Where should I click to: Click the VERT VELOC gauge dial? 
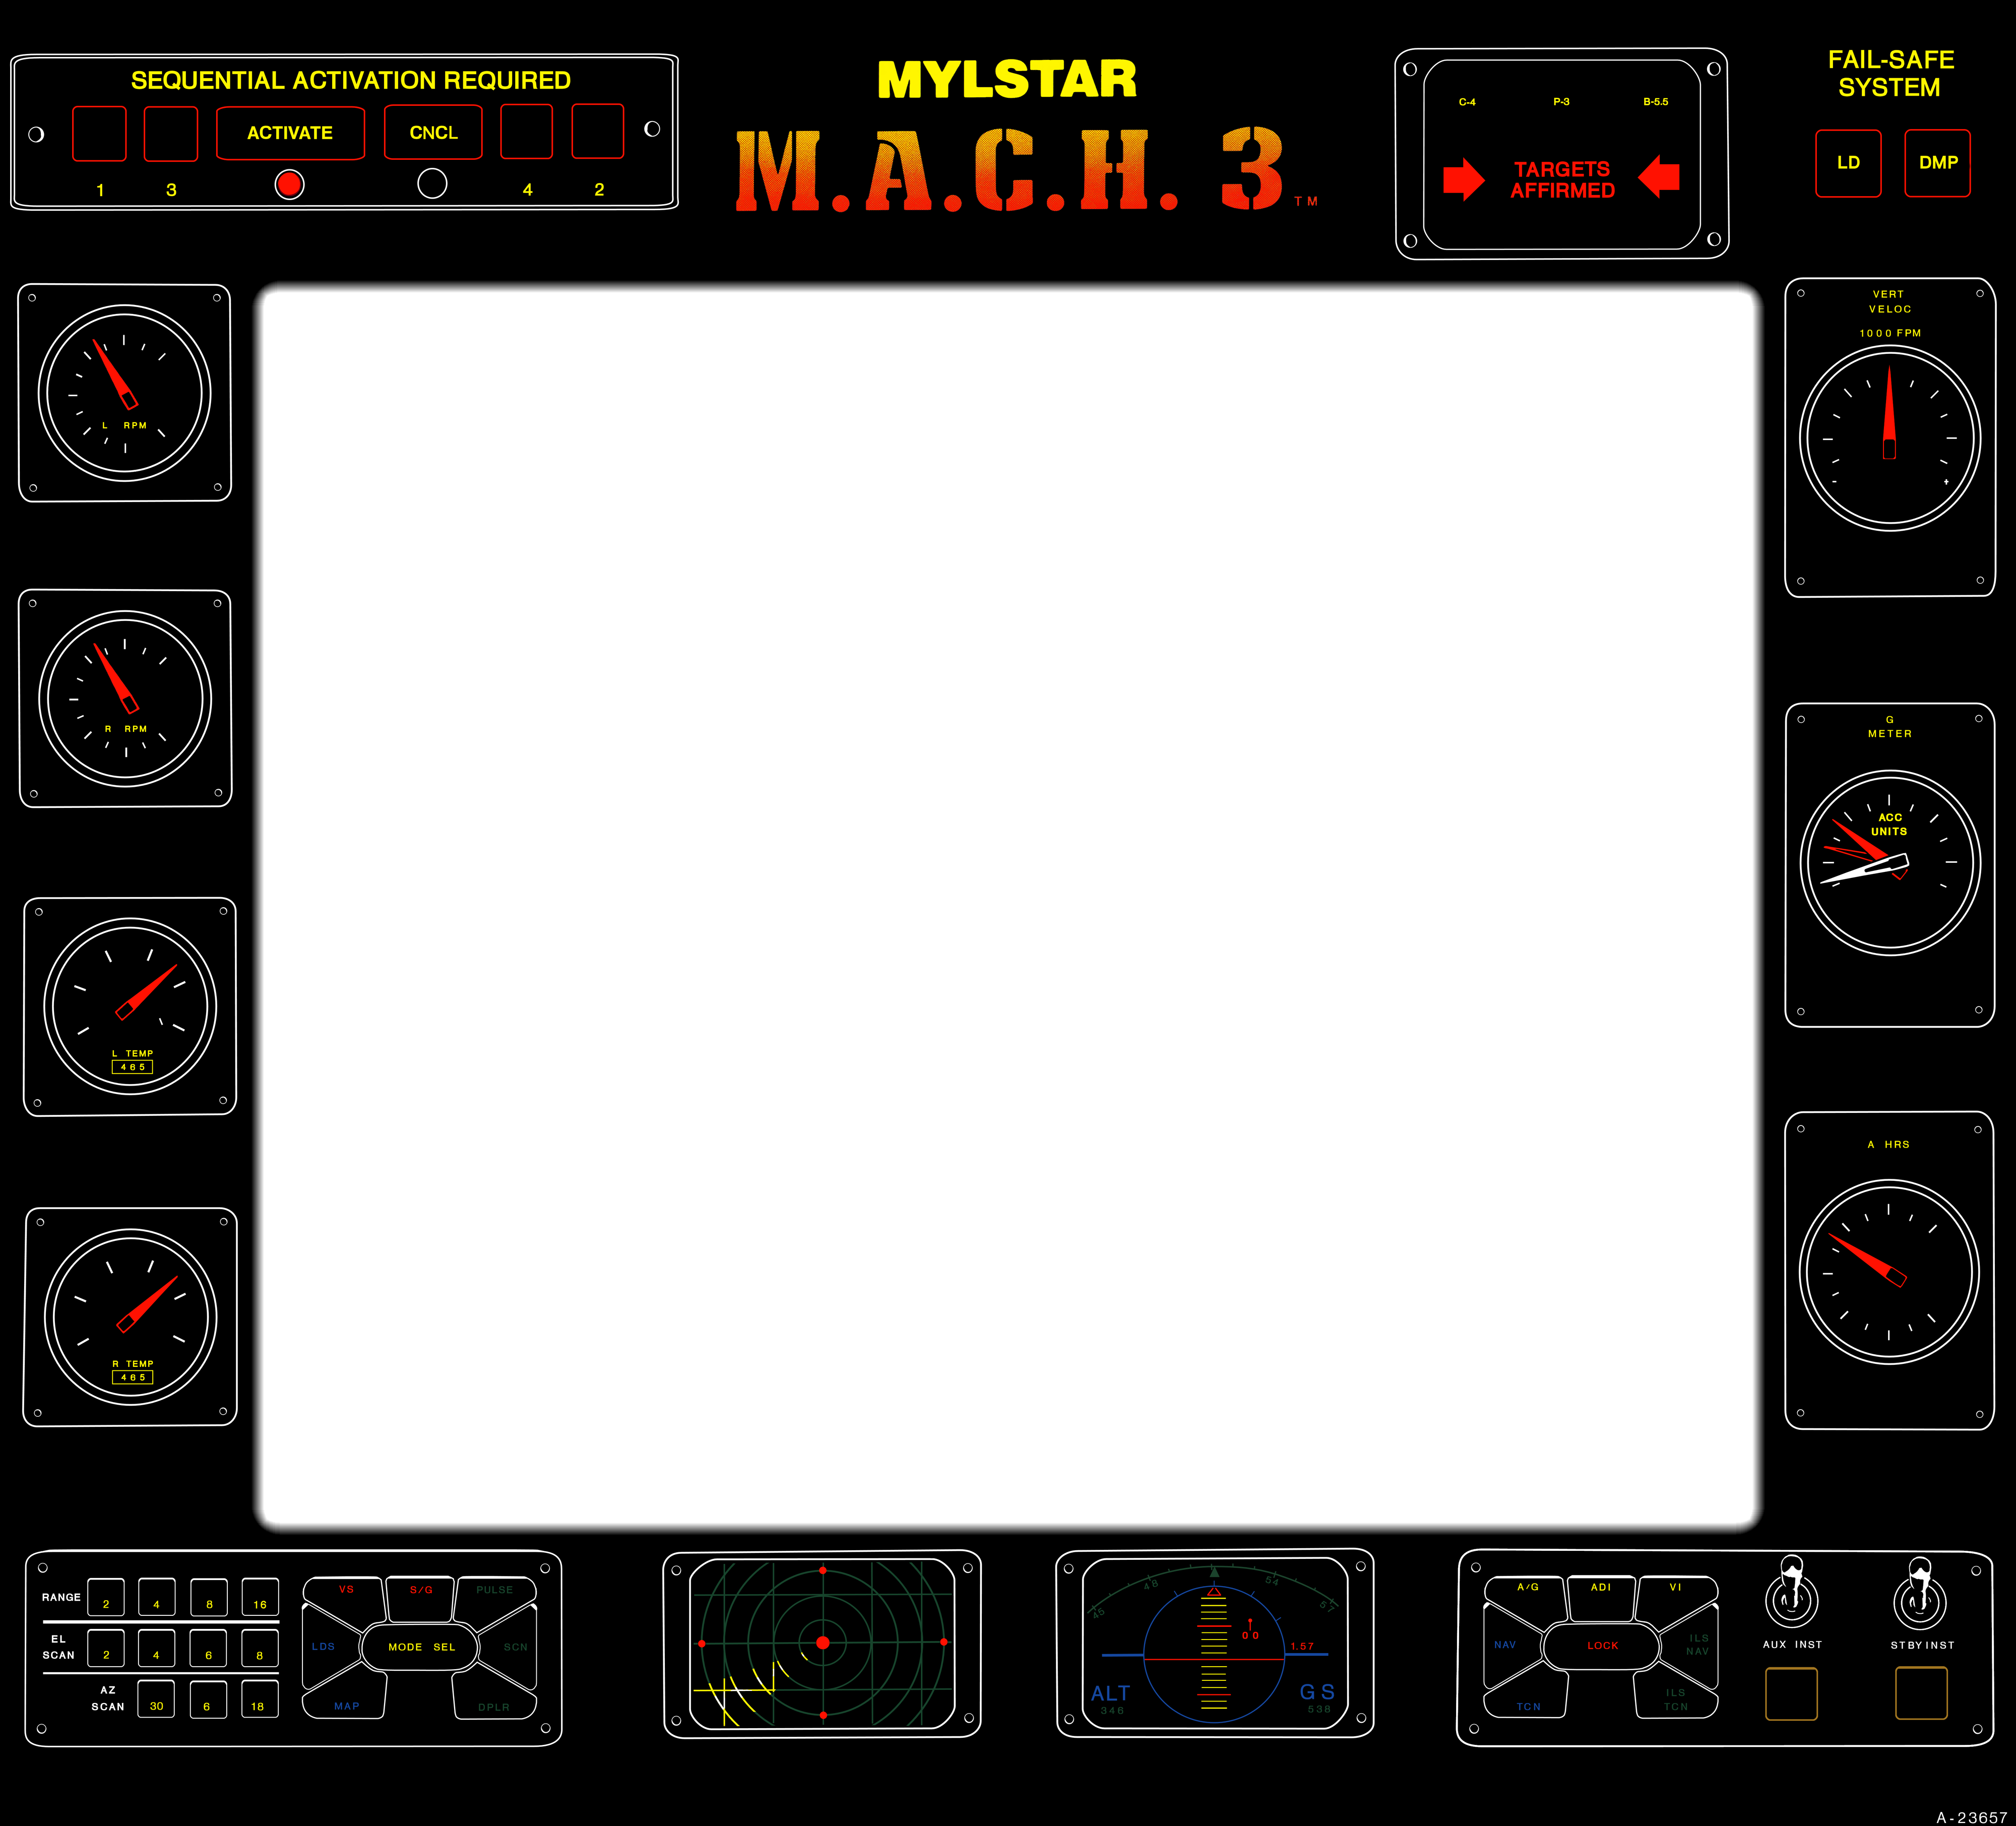(x=1890, y=438)
